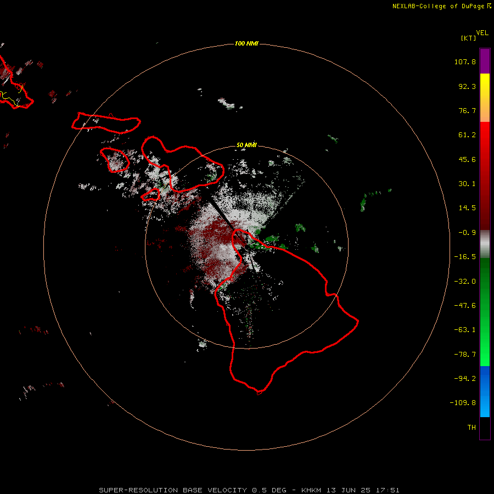Click the 92.3 legend value
Screen dimensions: 494x494
pos(467,86)
